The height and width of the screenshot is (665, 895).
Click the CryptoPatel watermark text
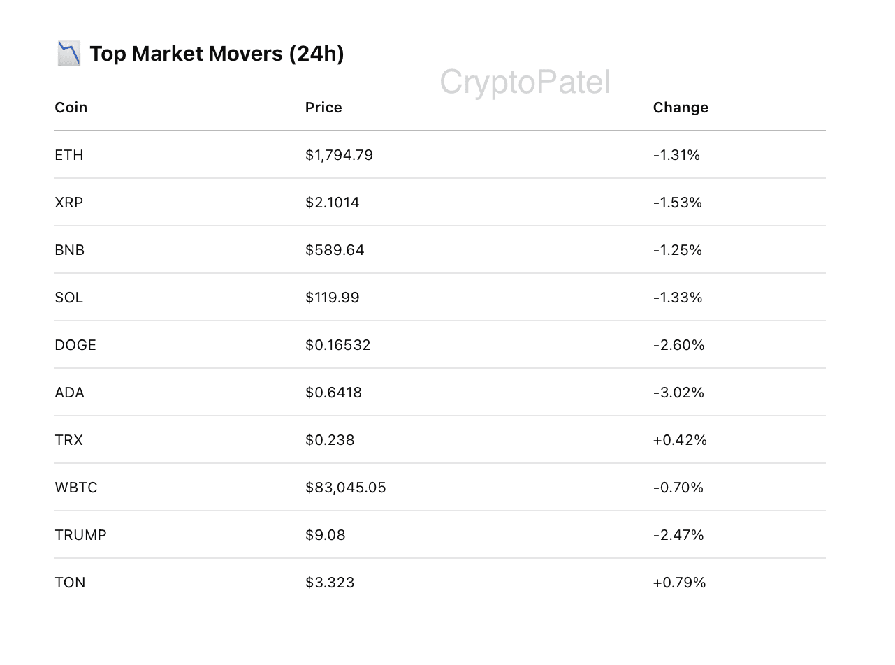click(525, 82)
